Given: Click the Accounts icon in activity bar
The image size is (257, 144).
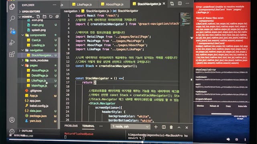Looking at the screenshot, I should [12, 120].
